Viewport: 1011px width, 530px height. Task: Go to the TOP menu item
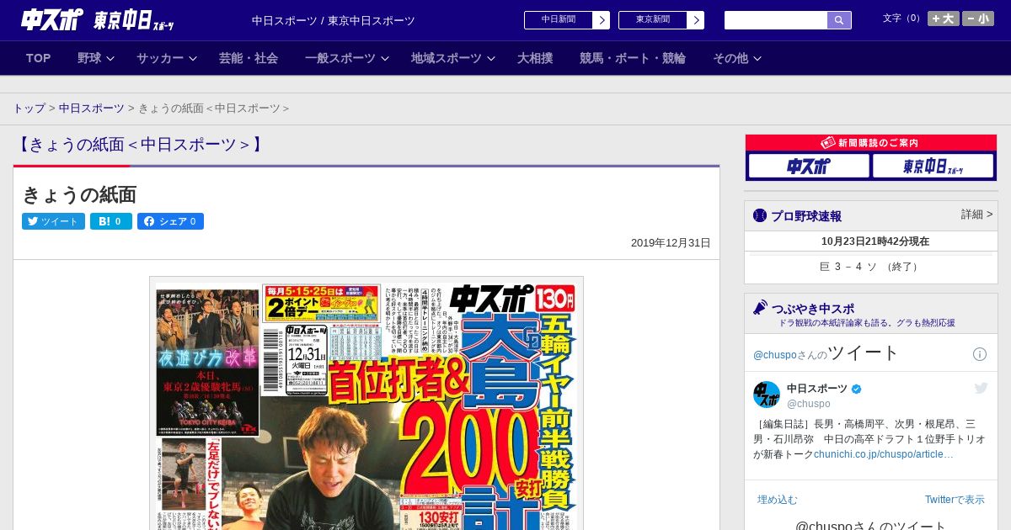(x=39, y=58)
